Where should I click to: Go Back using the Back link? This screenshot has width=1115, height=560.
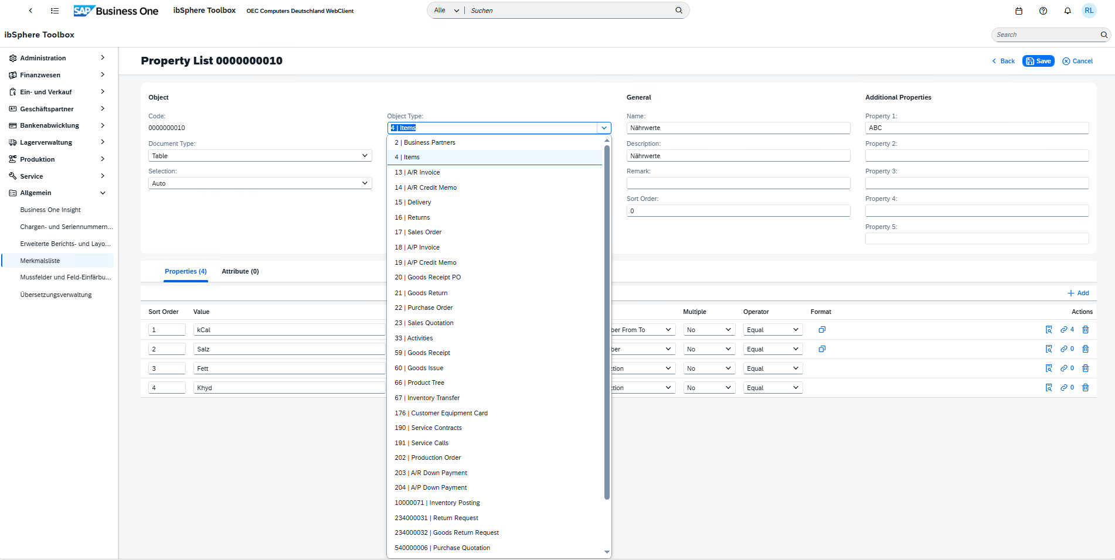click(x=1003, y=61)
